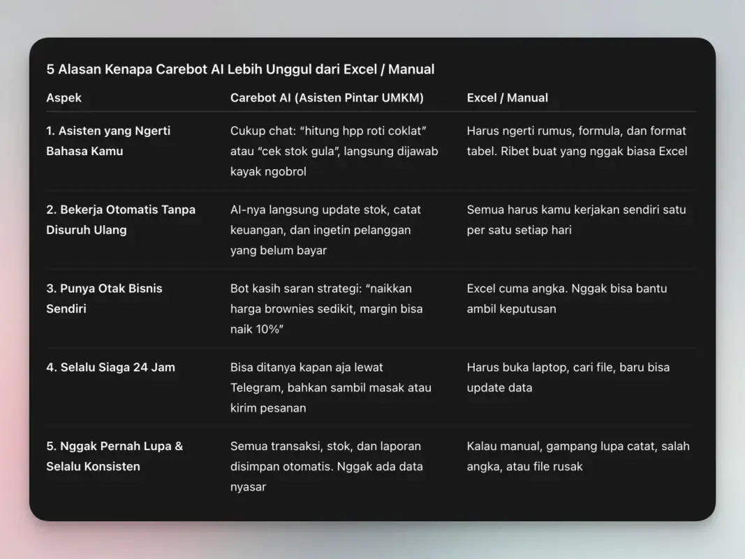
Task: Select the cell "Excel cuma angka"
Action: point(566,298)
